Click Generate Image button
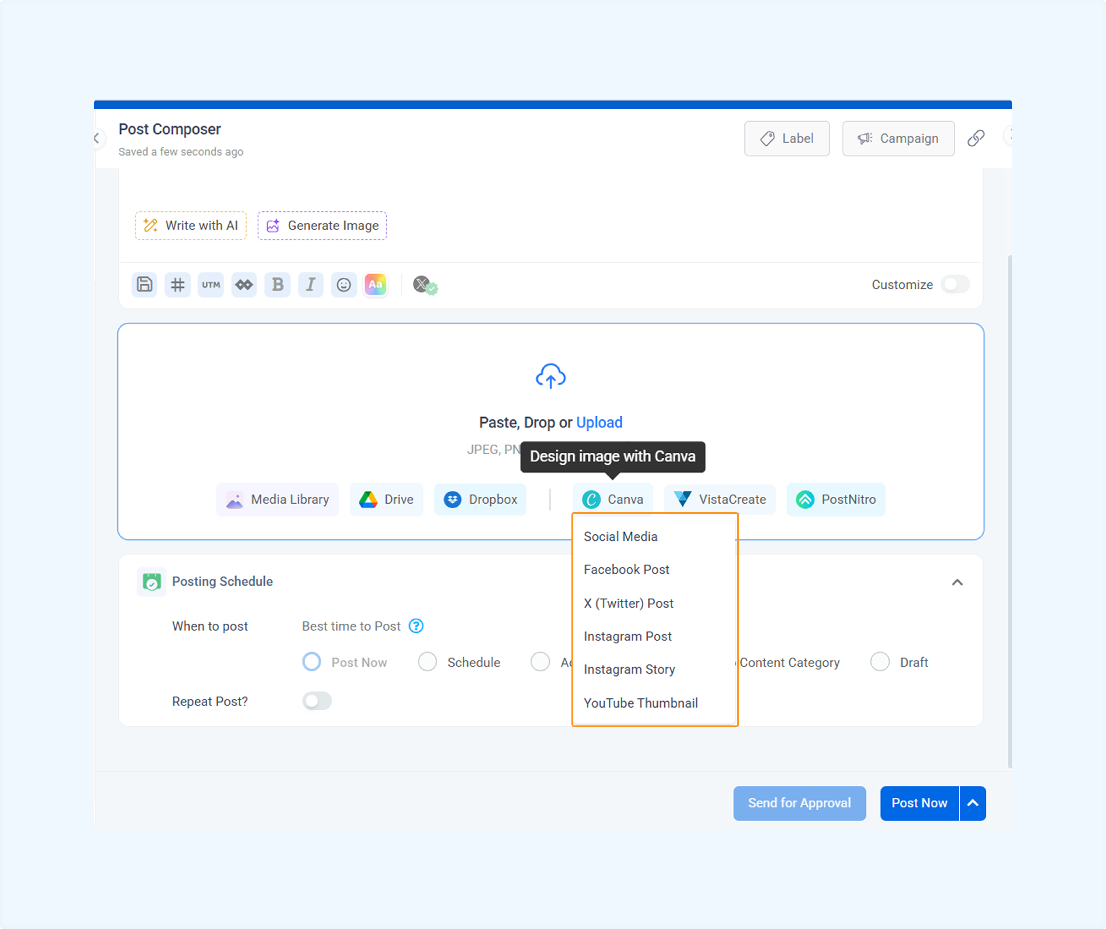The height and width of the screenshot is (929, 1106). [x=322, y=226]
